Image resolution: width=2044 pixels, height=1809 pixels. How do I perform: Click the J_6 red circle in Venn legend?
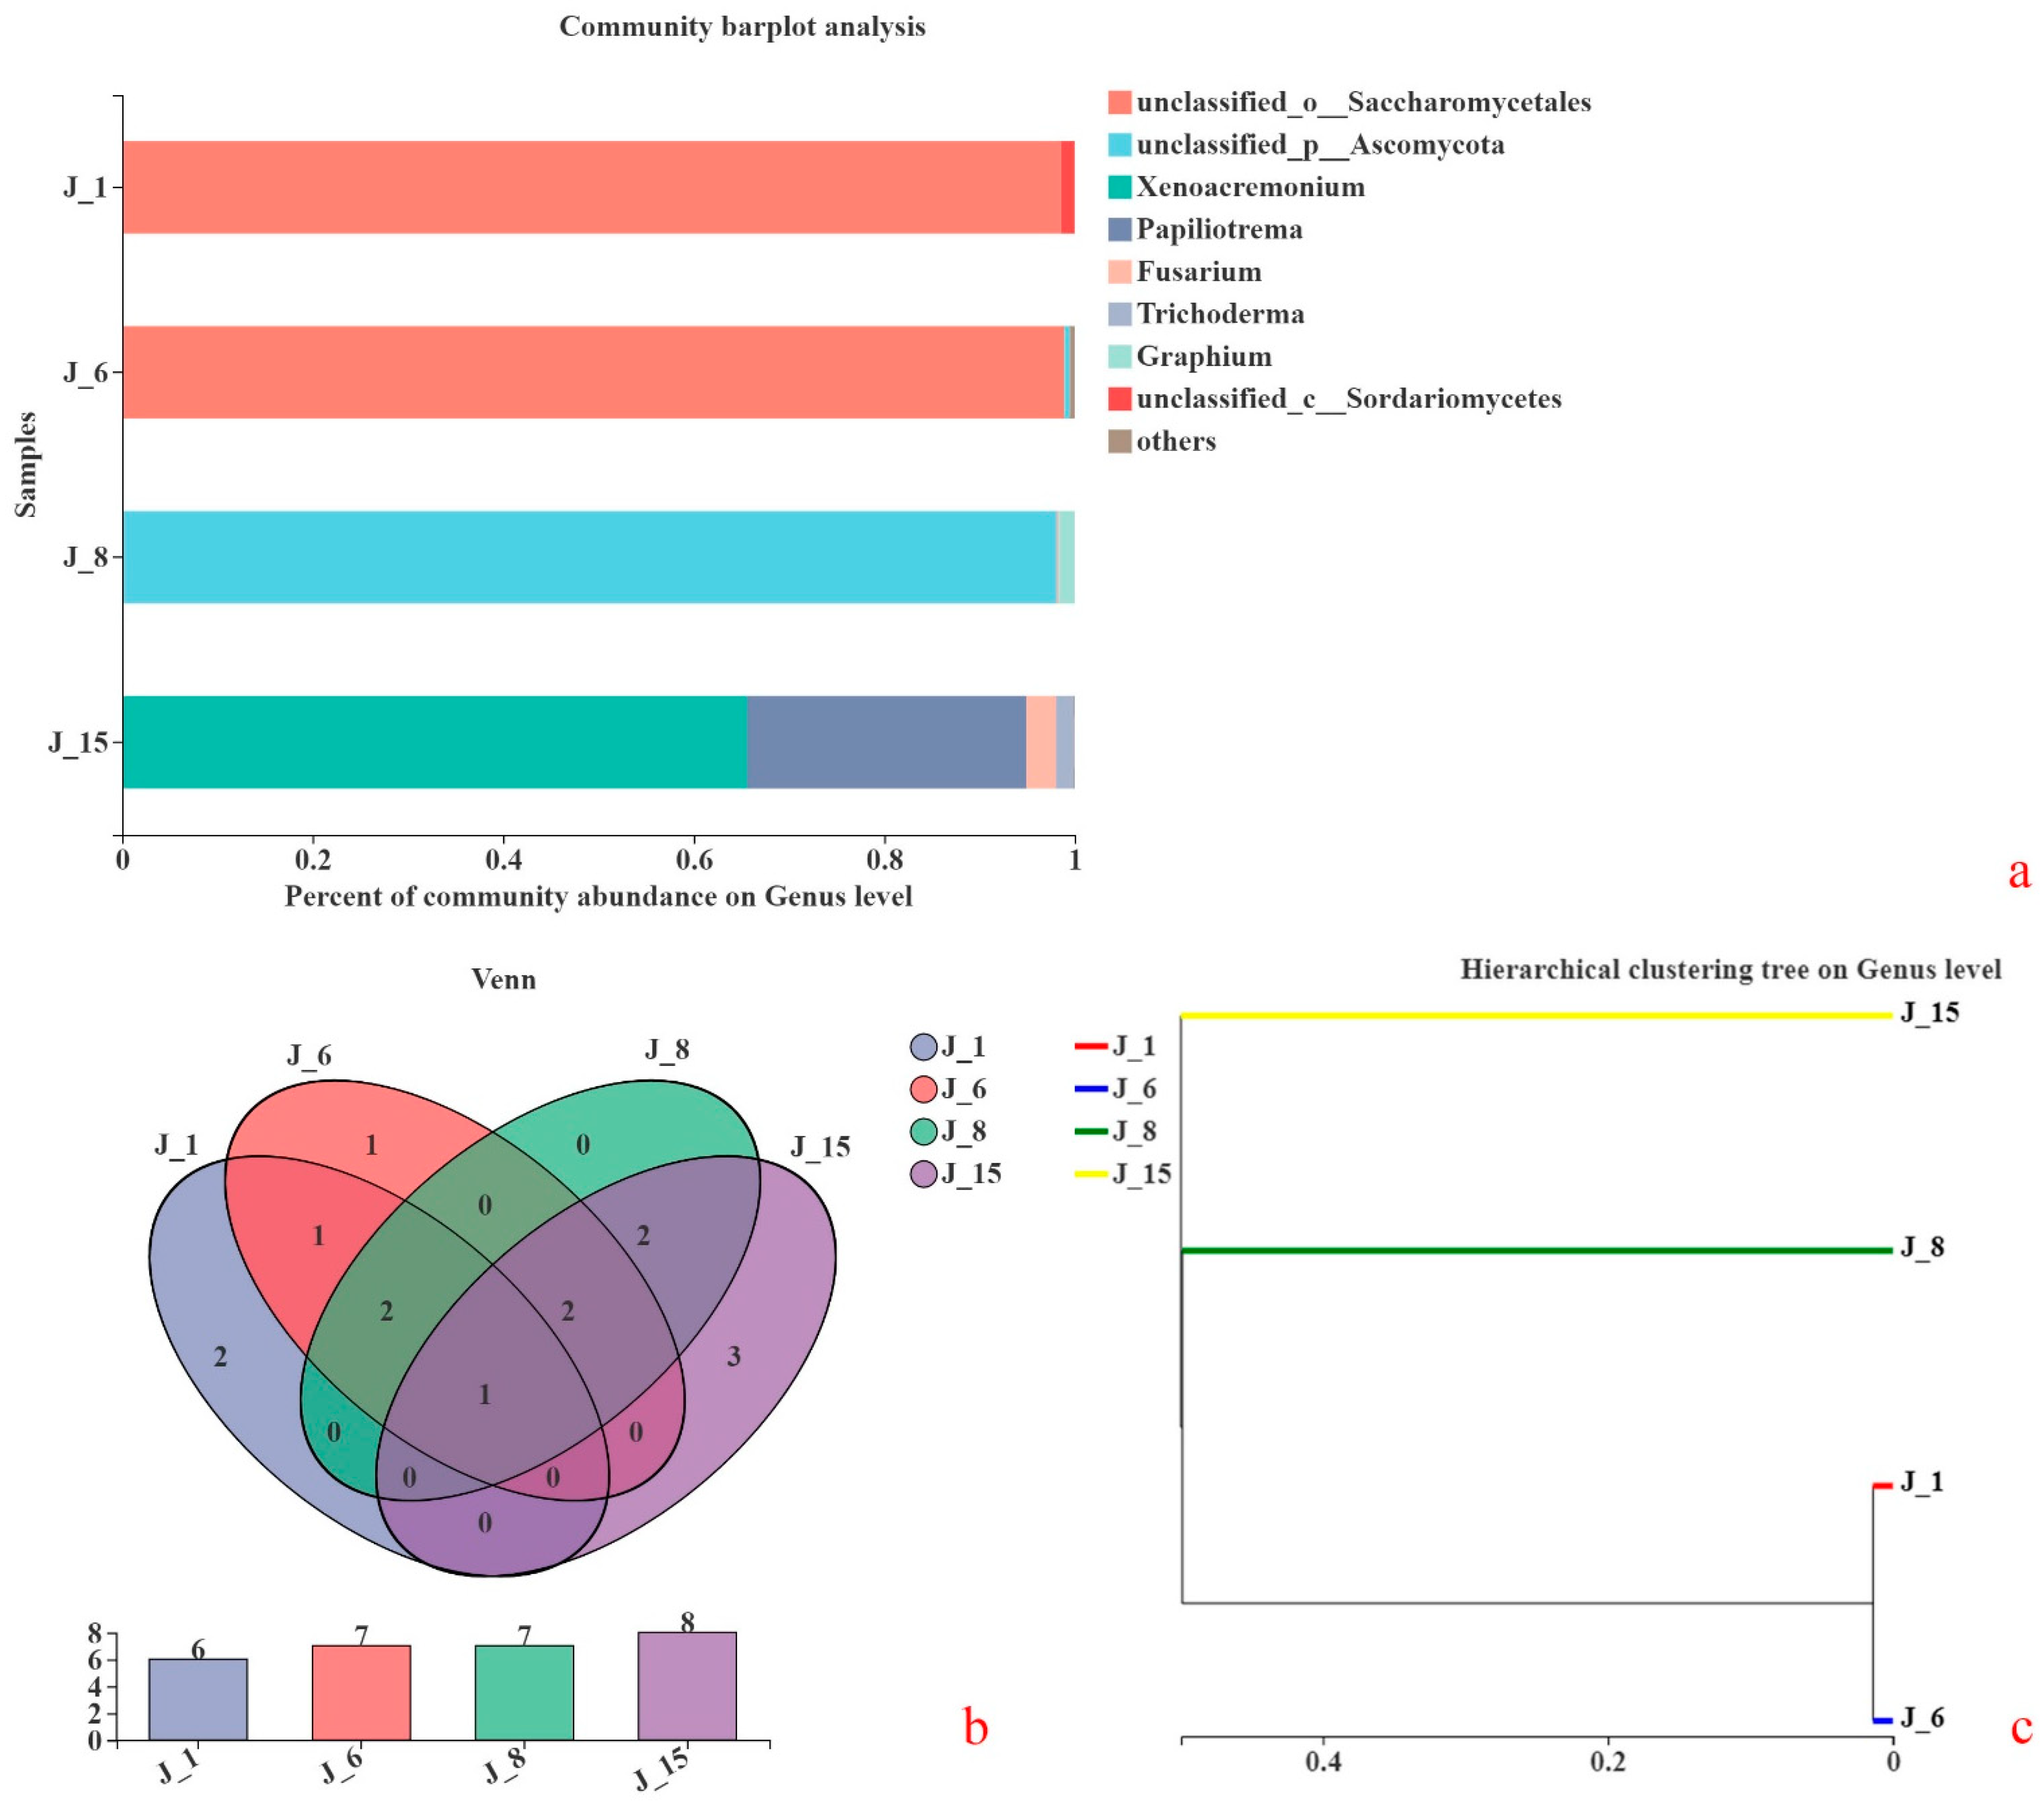[923, 1089]
